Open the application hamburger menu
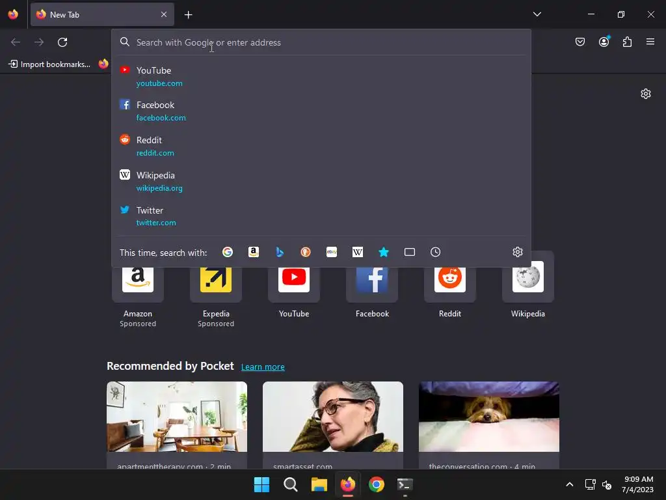This screenshot has height=500, width=666. point(650,42)
